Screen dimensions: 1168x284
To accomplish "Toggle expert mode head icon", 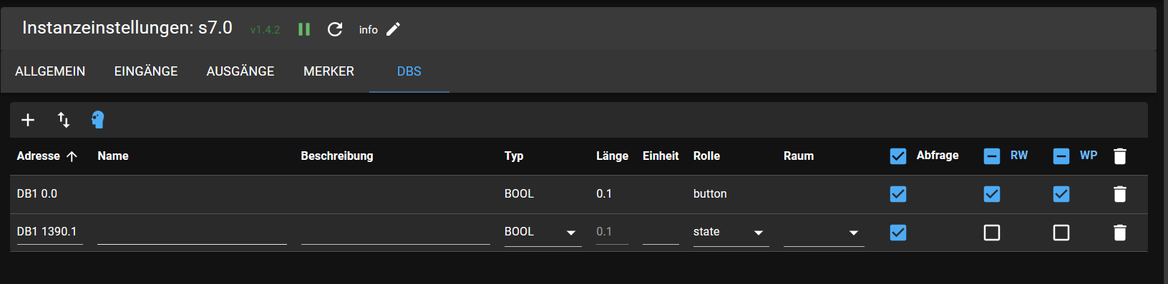I will coord(98,120).
